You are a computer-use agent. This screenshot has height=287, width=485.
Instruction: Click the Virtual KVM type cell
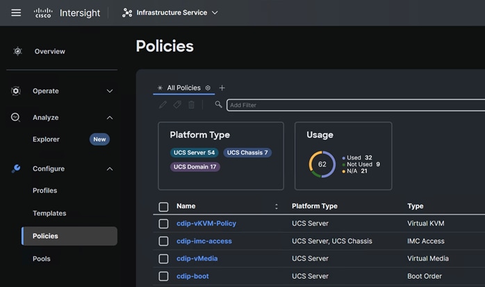pyautogui.click(x=426, y=223)
